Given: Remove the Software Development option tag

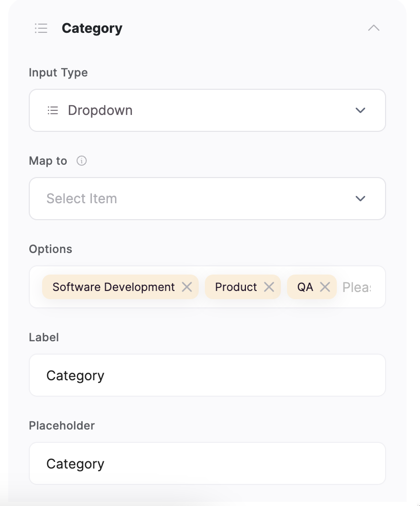Looking at the screenshot, I should (x=187, y=287).
